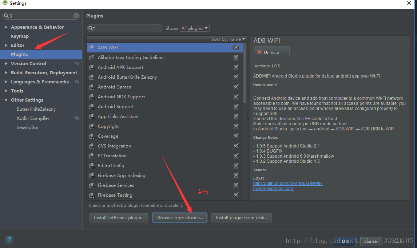Click the Firebase Services plugin icon

pos(92,185)
